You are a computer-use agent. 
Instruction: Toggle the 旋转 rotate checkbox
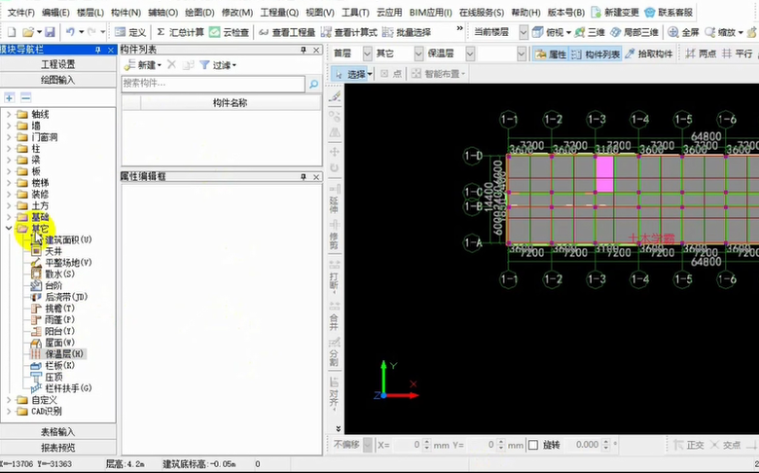[x=533, y=445]
